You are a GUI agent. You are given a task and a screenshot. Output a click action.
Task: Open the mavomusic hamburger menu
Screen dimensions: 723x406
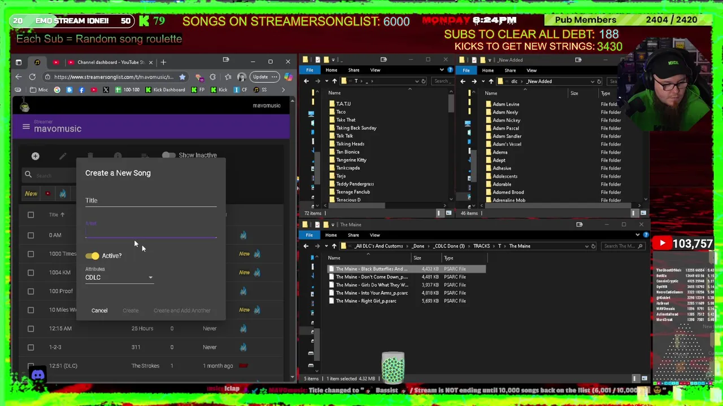(26, 127)
